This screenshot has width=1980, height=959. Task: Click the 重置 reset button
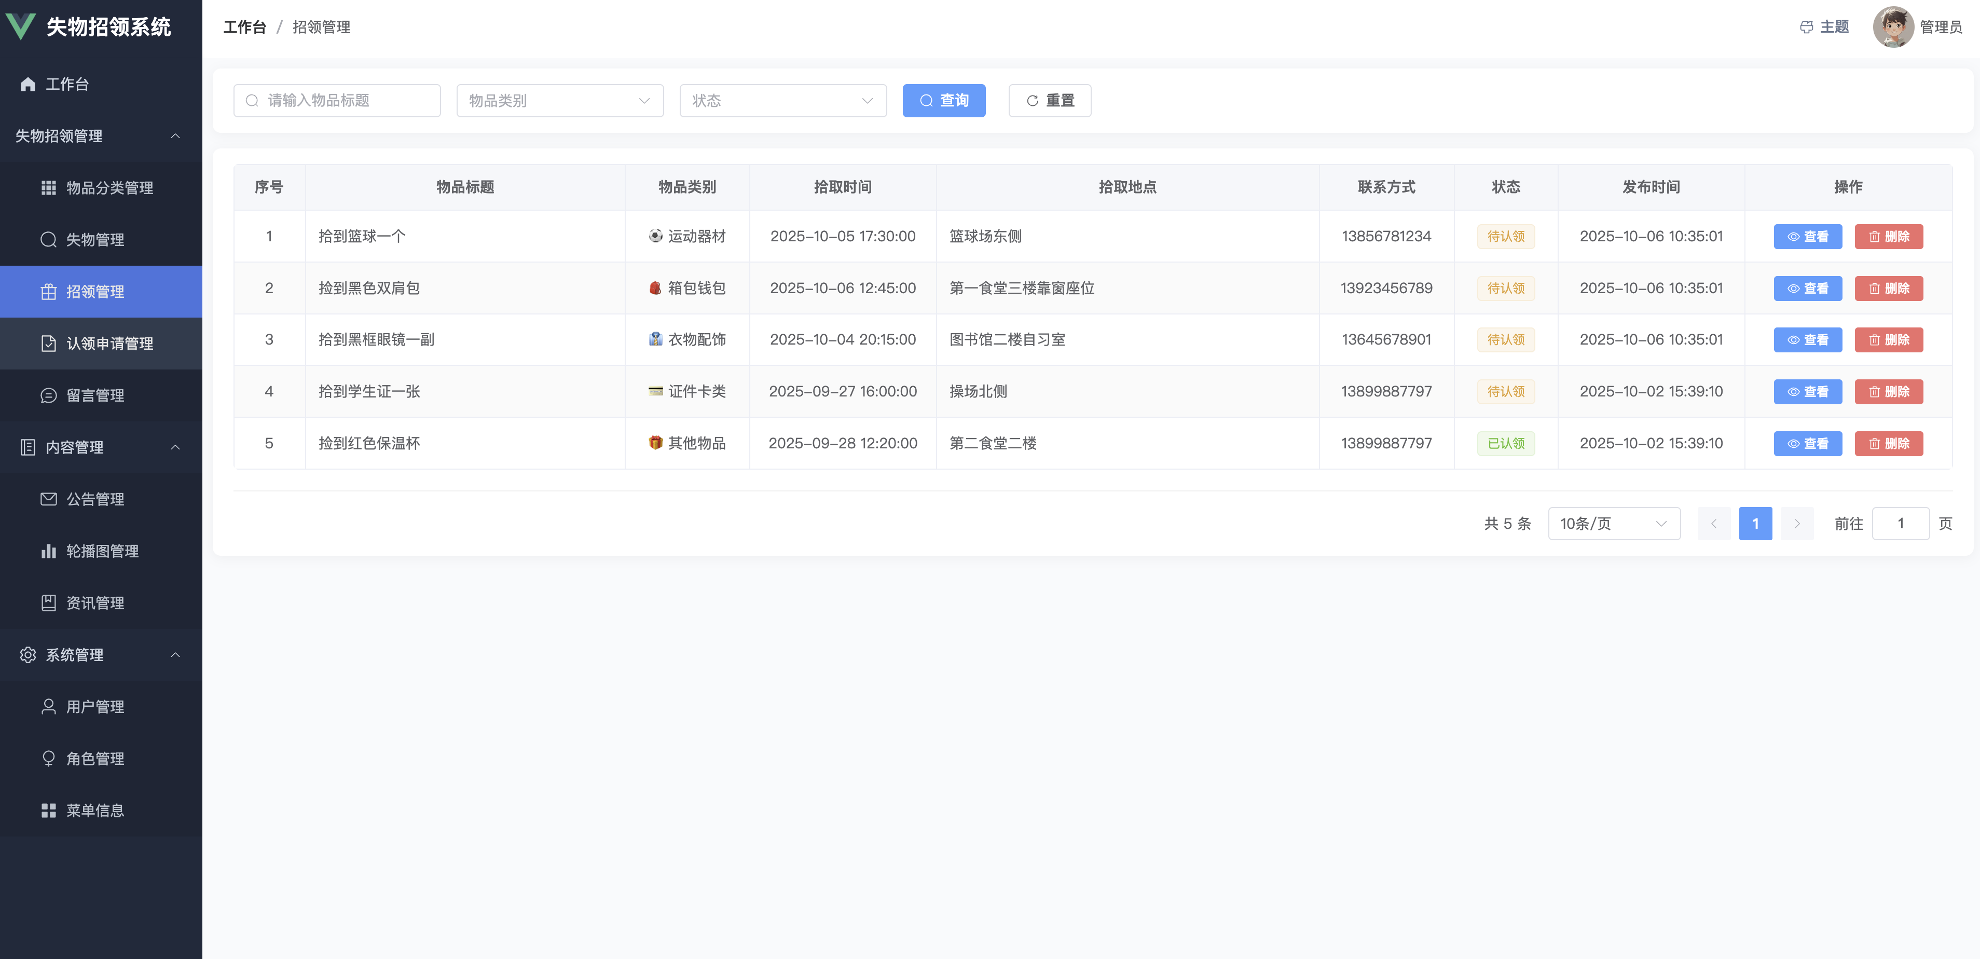click(1049, 101)
